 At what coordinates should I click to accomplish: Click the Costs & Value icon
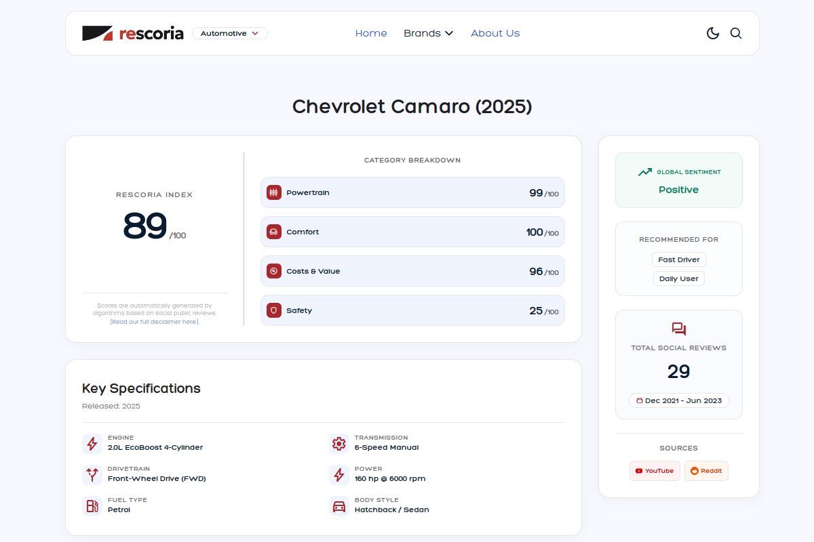(x=274, y=271)
